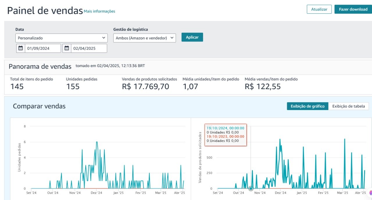The height and width of the screenshot is (200, 372).
Task: Click the 19/10/2024 tooltip box on chart
Action: click(x=226, y=135)
